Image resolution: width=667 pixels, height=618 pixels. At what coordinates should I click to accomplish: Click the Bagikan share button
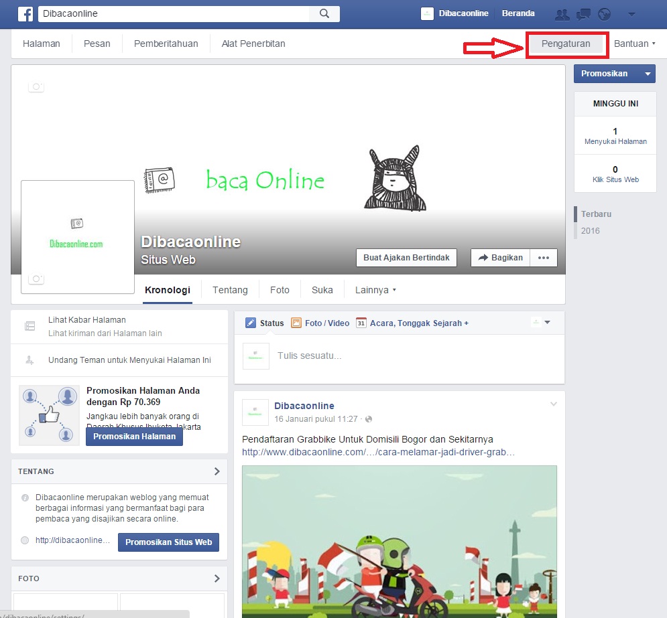[500, 258]
